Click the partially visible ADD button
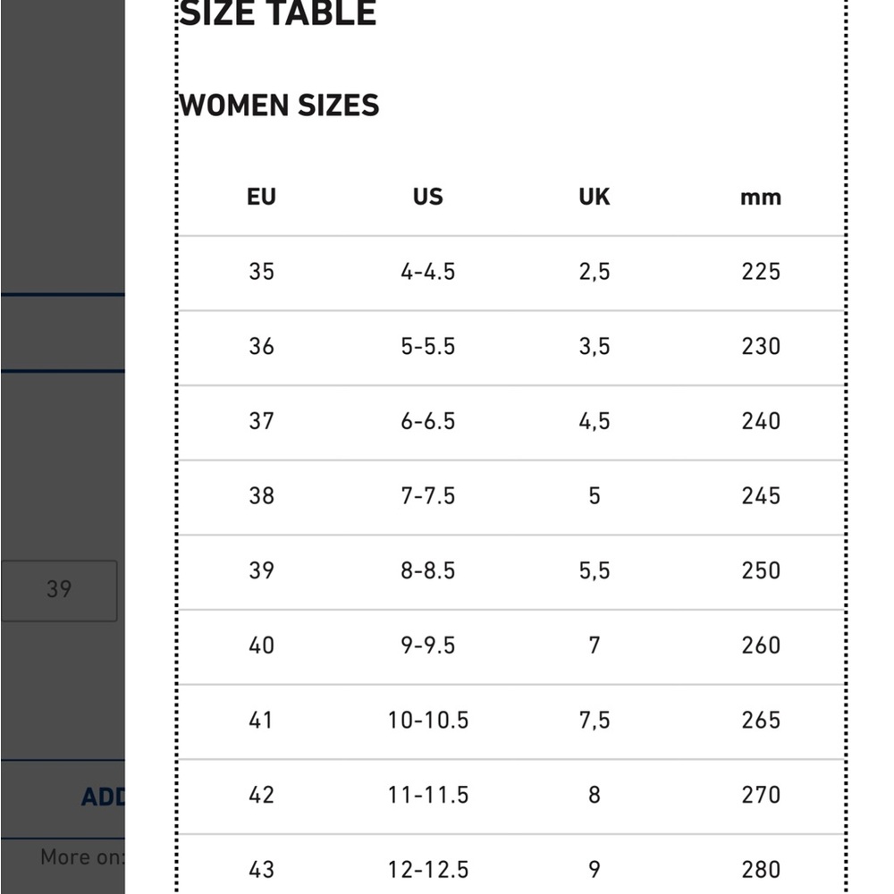This screenshot has height=894, width=894. 102,797
